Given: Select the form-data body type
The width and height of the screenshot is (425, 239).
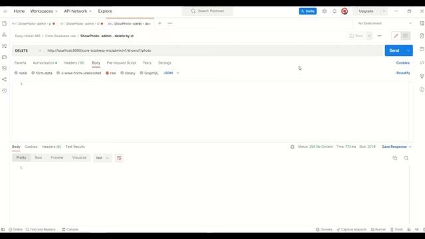Looking at the screenshot, I should coord(42,73).
